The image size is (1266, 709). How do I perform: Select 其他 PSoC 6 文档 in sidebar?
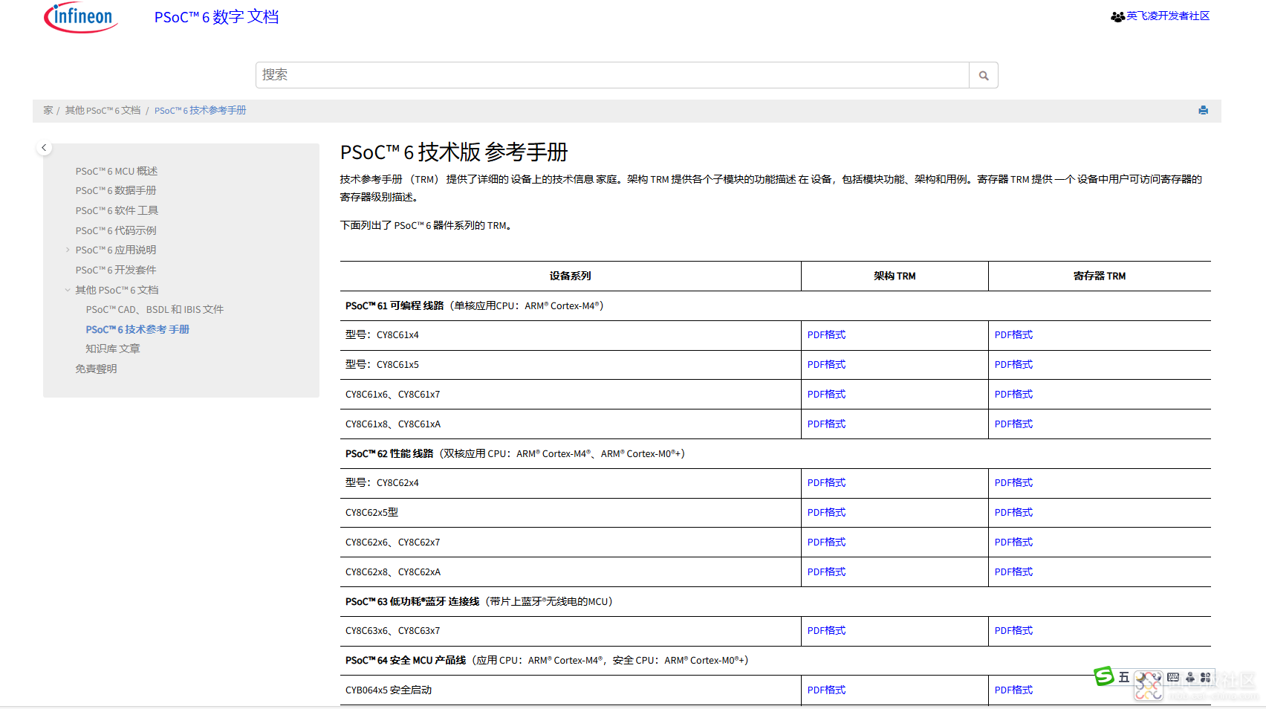click(x=117, y=290)
